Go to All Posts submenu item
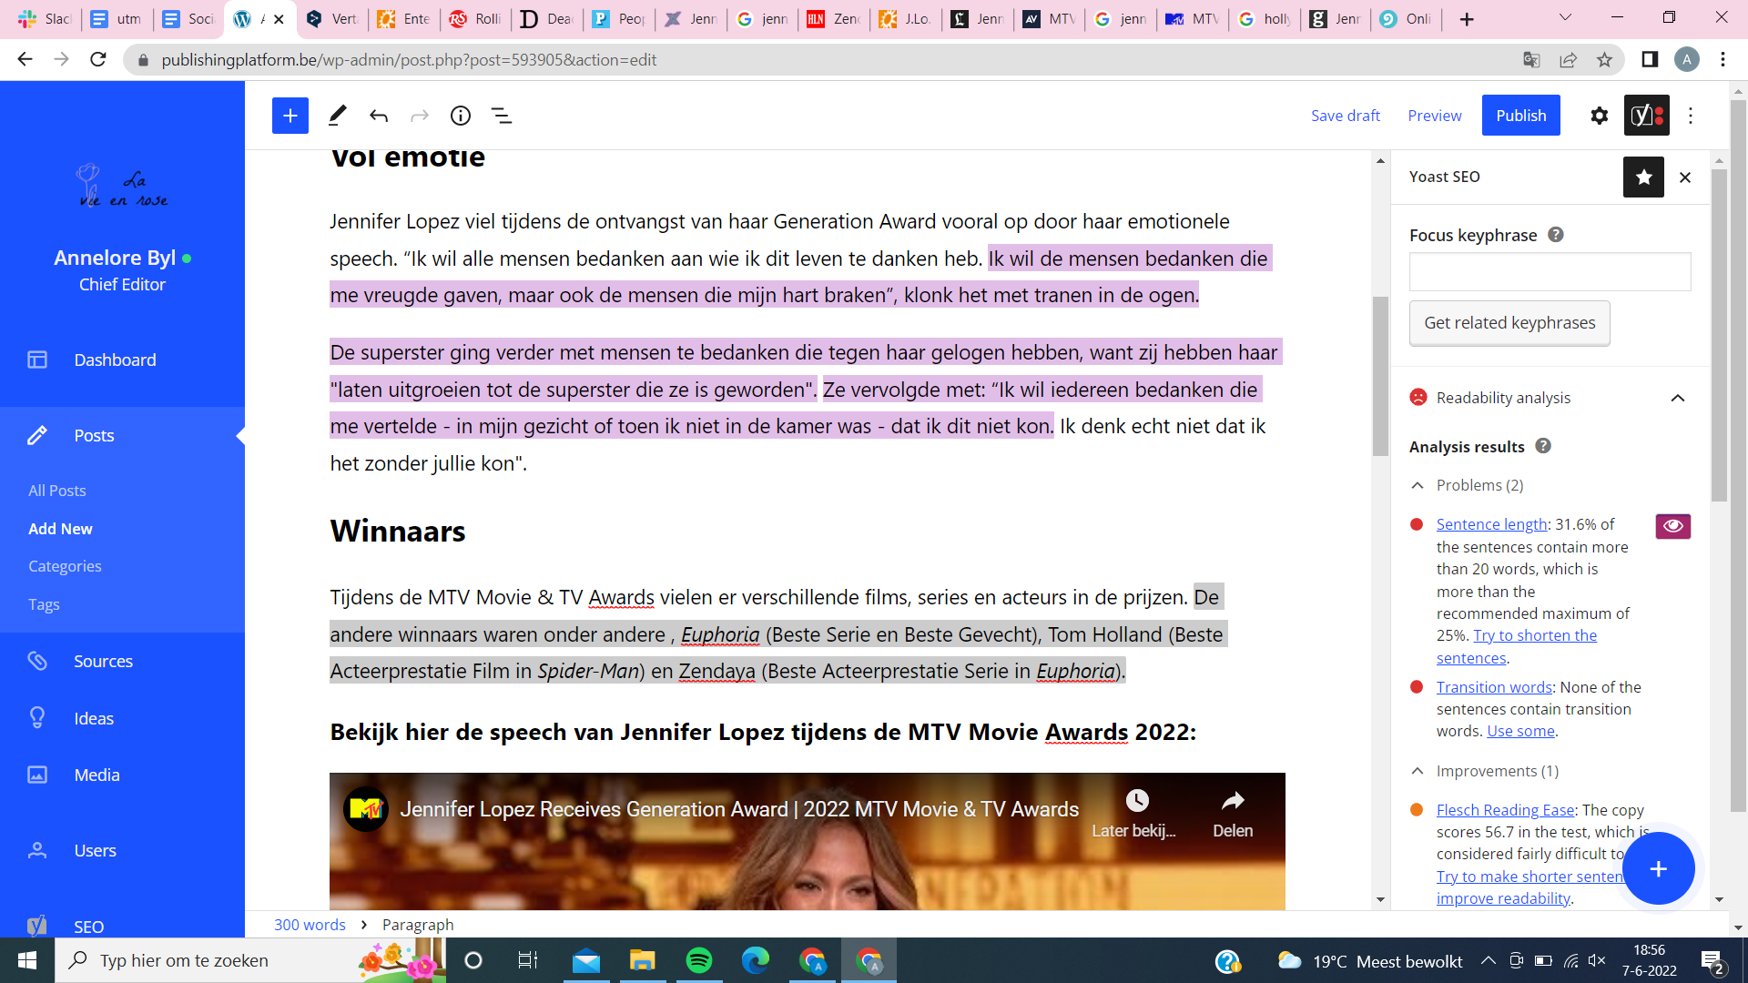Viewport: 1748px width, 983px height. pos(57,491)
